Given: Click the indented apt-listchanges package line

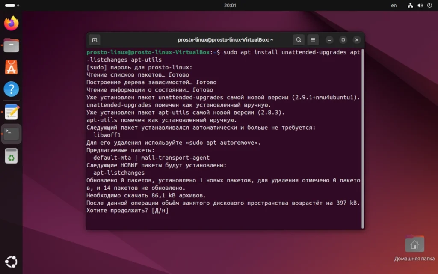Looking at the screenshot, I should (x=119, y=173).
